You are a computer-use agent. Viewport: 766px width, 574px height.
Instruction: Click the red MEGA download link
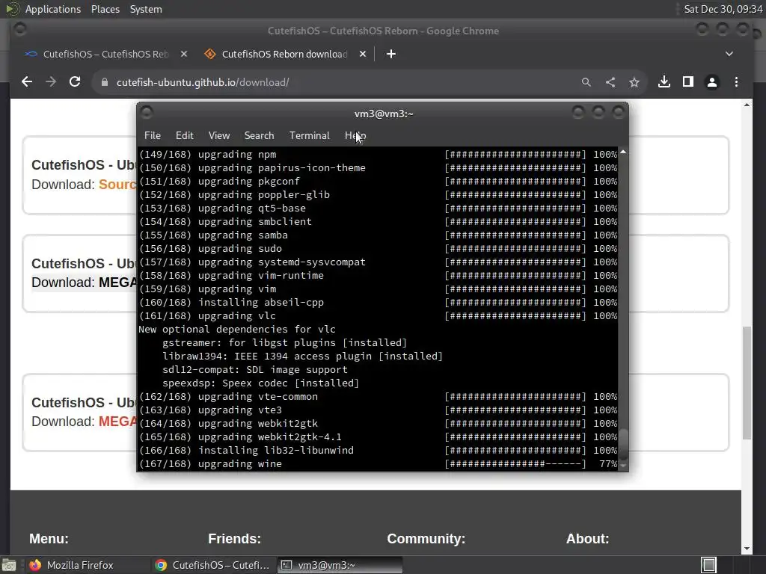[117, 422]
